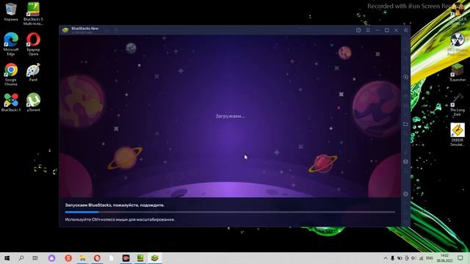Screen dimensions: 470x264
Task: Click the 'Загружаем...' loading text
Action: point(230,116)
